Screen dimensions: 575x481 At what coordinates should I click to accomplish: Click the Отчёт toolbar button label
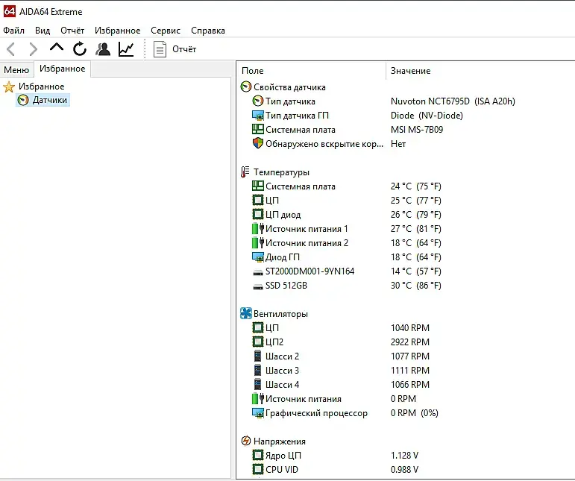184,49
